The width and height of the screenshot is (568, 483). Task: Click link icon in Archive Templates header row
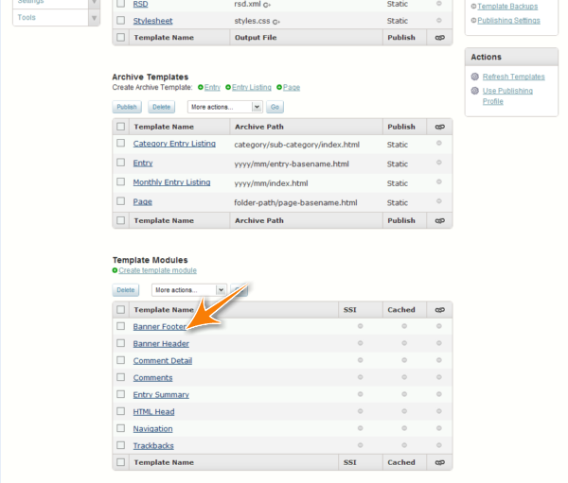440,127
